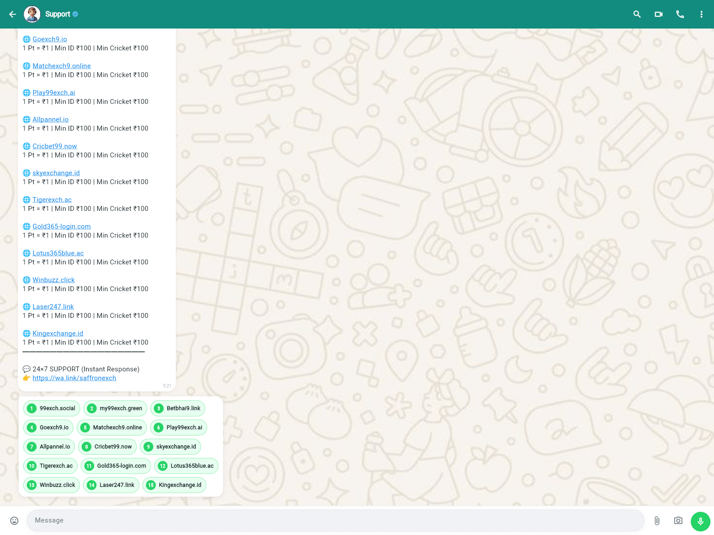
Task: Record a voice message with microphone
Action: 701,521
